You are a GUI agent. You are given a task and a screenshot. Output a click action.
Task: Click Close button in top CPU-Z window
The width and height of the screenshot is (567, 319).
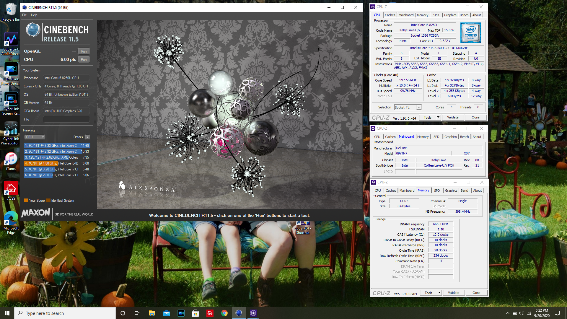475,117
